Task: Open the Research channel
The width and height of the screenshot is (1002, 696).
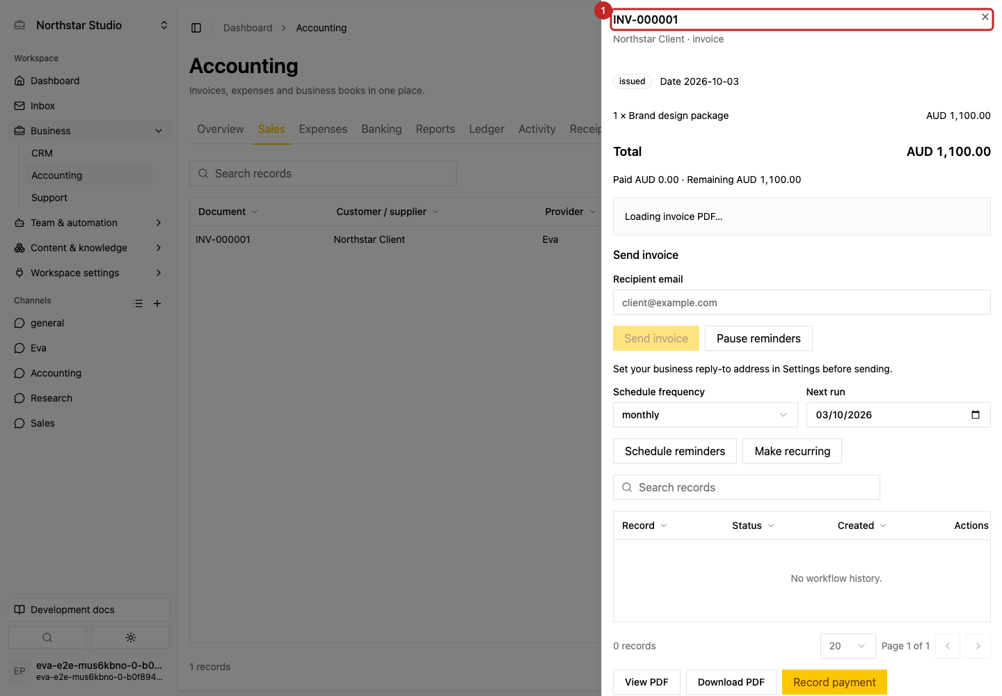Action: point(89,398)
